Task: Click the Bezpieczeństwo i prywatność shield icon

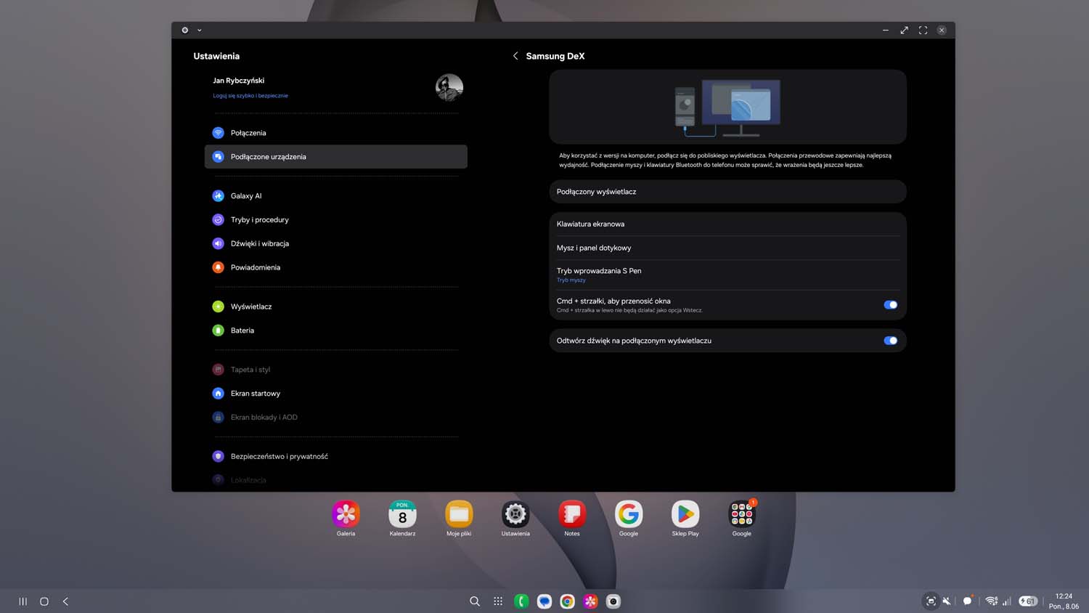Action: pos(218,457)
